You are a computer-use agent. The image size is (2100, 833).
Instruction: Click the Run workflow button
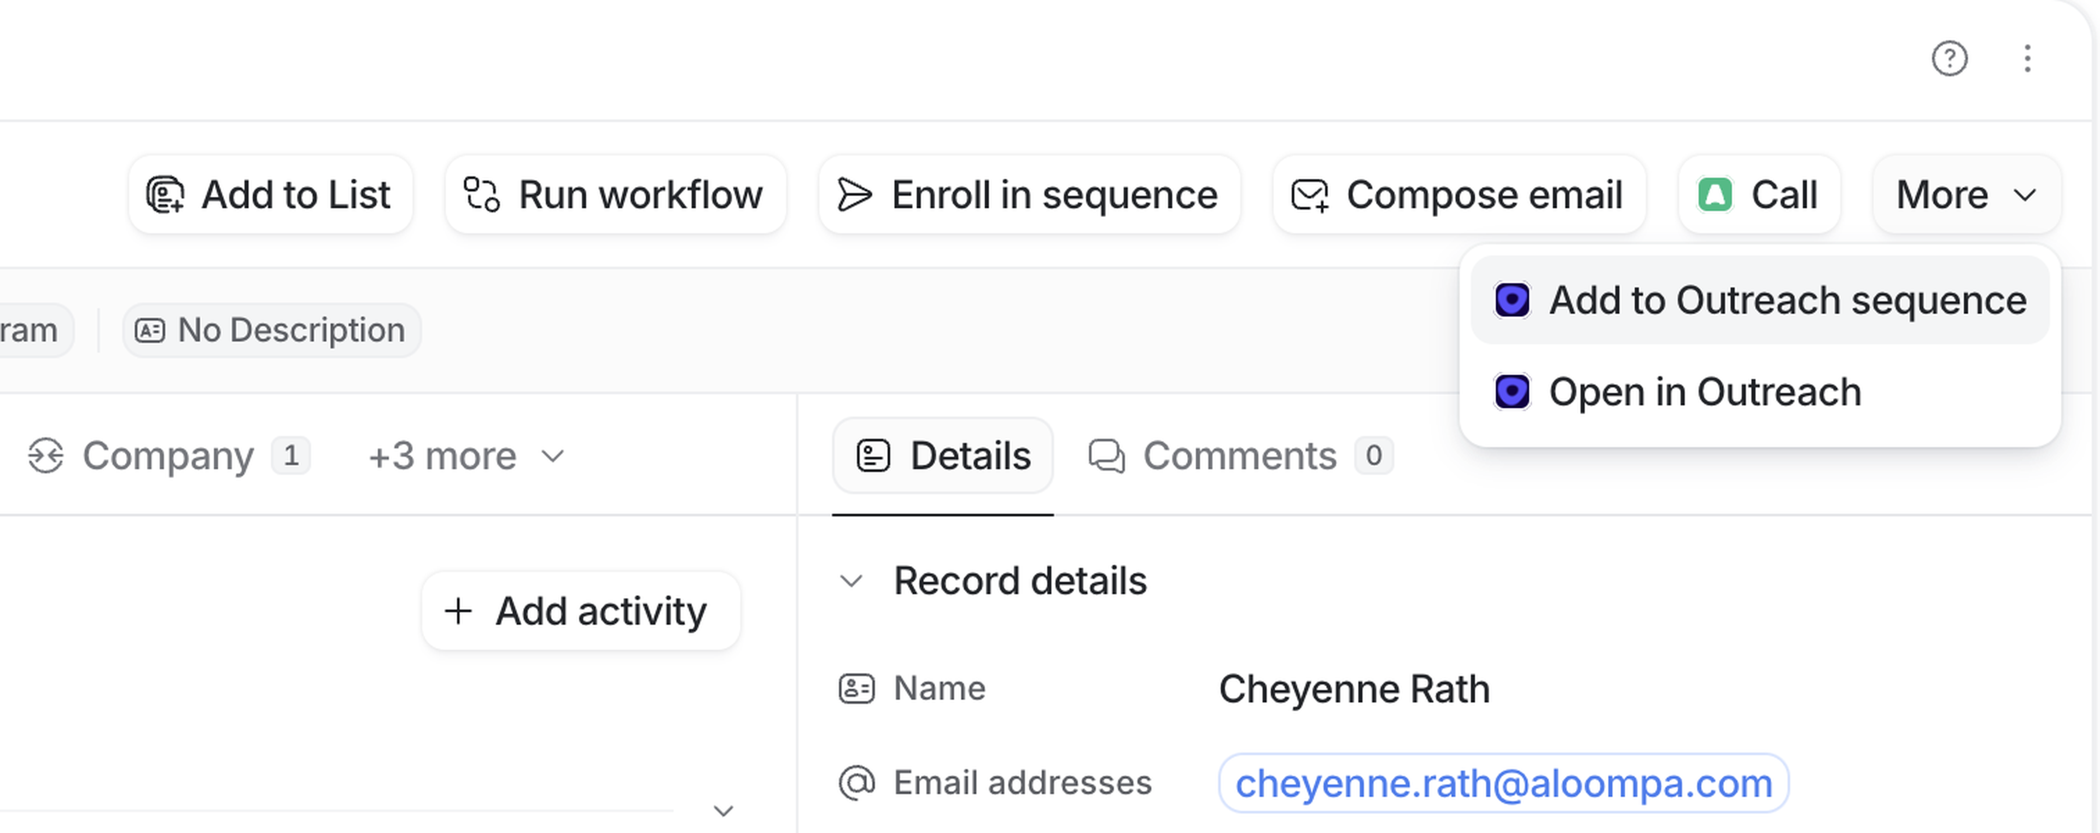point(615,195)
